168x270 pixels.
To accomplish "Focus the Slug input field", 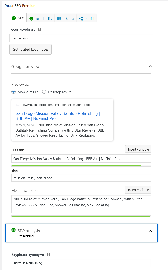I will pos(81,178).
